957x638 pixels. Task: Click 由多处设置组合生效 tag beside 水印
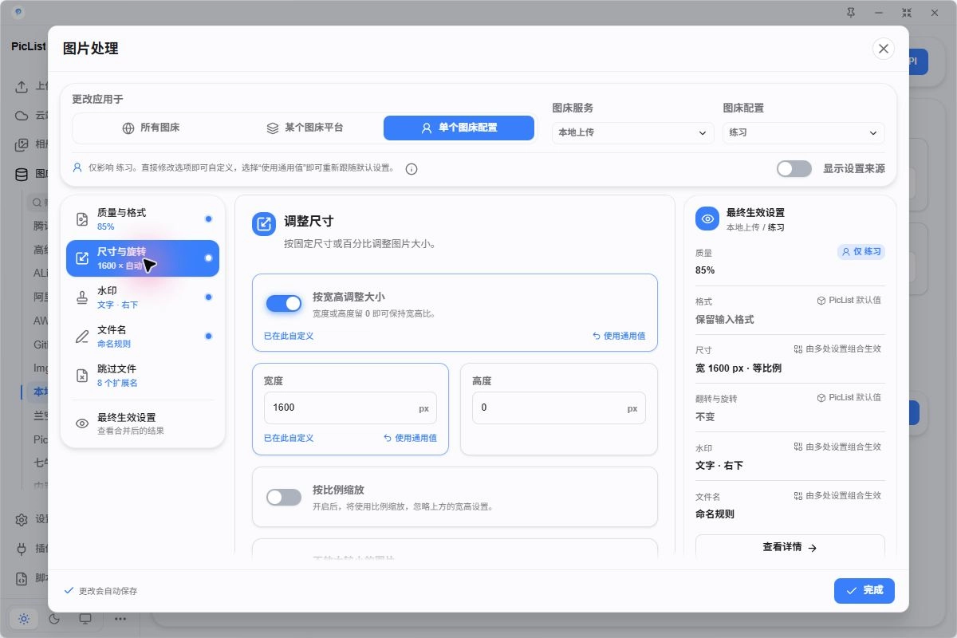click(837, 447)
